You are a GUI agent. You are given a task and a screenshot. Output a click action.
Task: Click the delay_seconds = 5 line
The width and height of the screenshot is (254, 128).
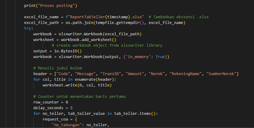point(53,108)
